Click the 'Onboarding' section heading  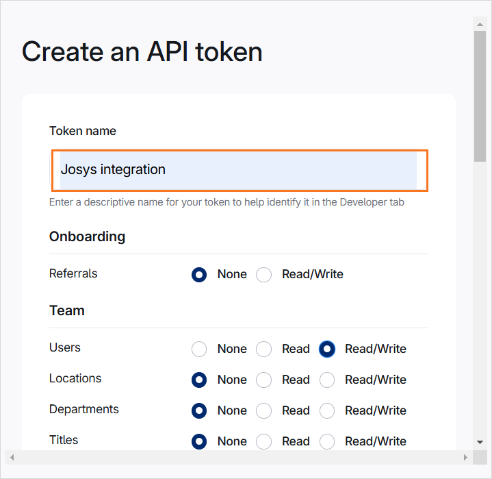(x=87, y=236)
